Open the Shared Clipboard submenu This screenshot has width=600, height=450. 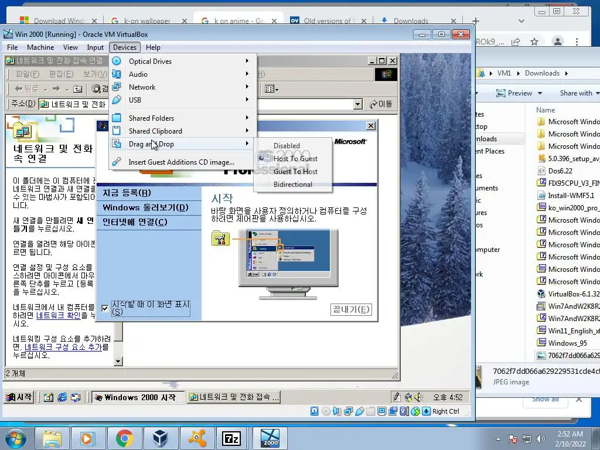pyautogui.click(x=183, y=131)
